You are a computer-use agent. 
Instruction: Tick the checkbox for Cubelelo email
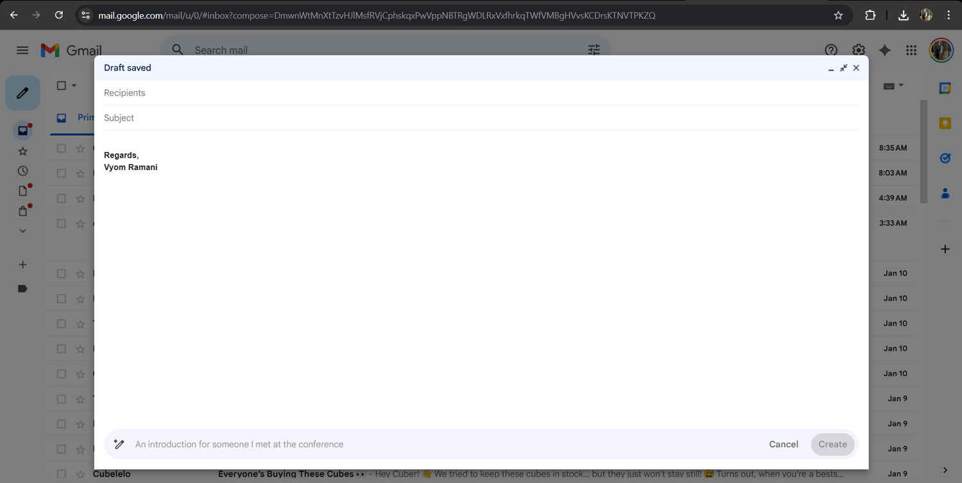pyautogui.click(x=62, y=474)
